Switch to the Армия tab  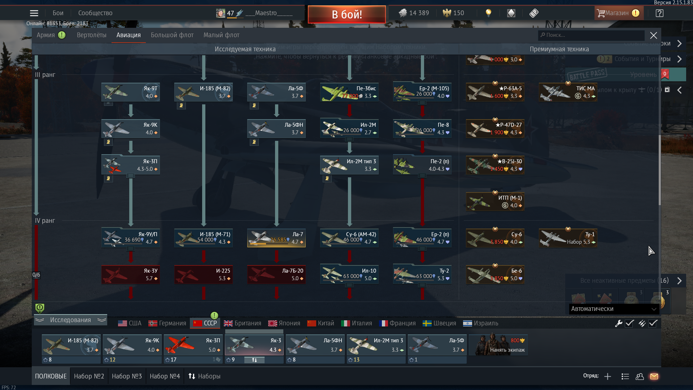46,35
